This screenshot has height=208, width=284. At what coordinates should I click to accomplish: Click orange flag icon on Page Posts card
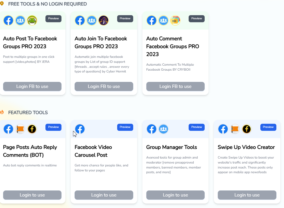[x=20, y=129]
